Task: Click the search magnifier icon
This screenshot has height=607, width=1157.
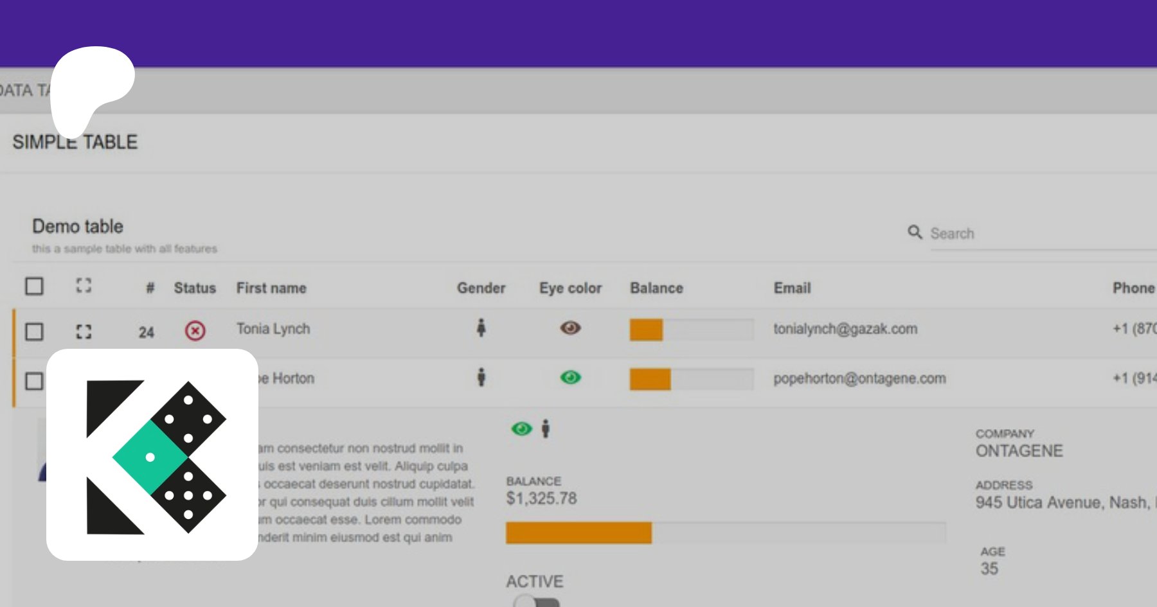Action: pyautogui.click(x=915, y=233)
